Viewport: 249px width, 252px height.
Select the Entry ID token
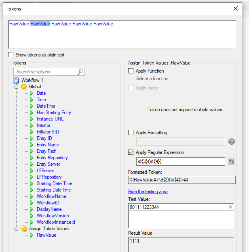[44, 138]
